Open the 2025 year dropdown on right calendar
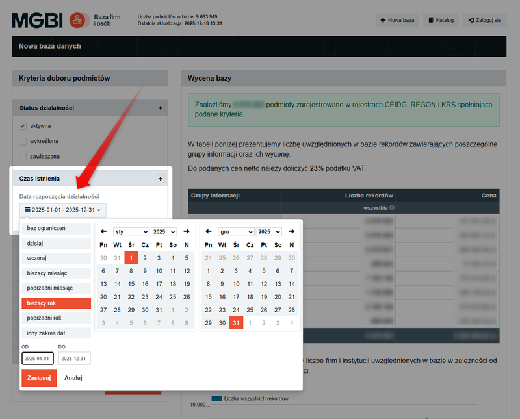Viewport: 520px width, 419px height. 268,231
